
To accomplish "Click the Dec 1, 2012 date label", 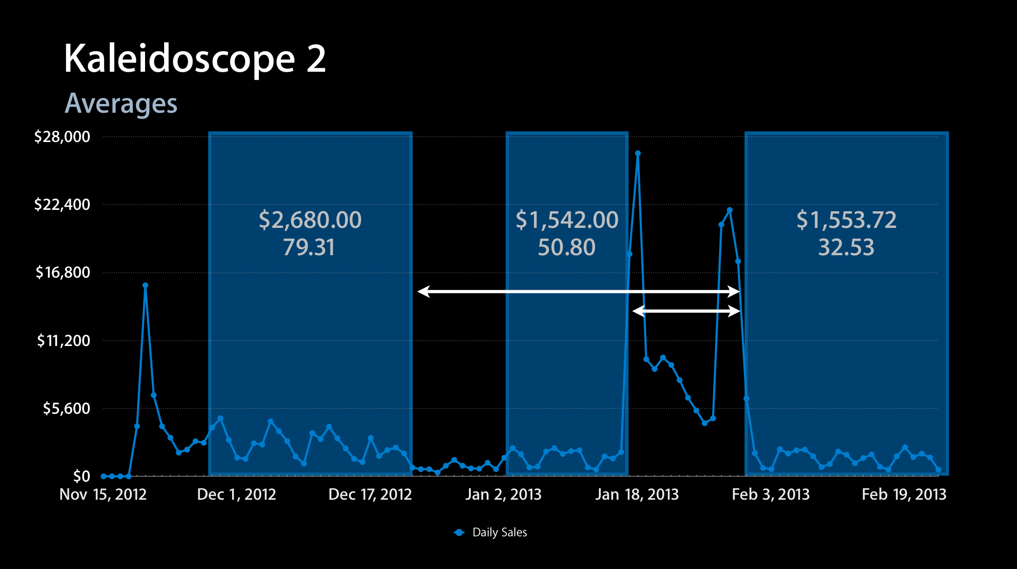I will tap(236, 494).
